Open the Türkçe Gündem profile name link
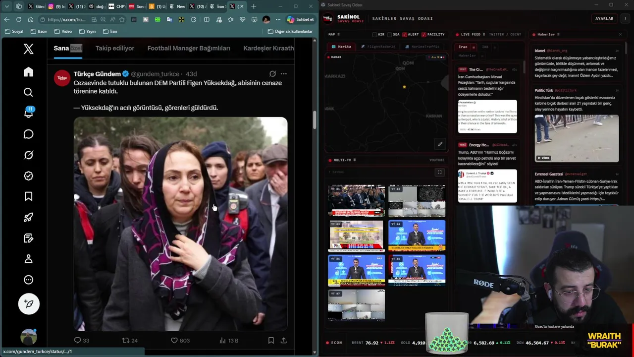This screenshot has height=357, width=634. click(x=97, y=74)
